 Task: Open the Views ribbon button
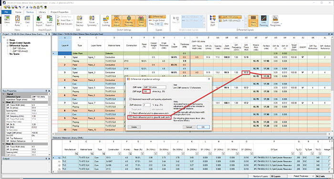pos(7,20)
